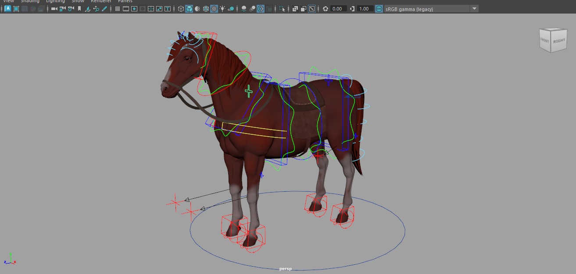Click the teal frame bounds icon

[x=16, y=9]
